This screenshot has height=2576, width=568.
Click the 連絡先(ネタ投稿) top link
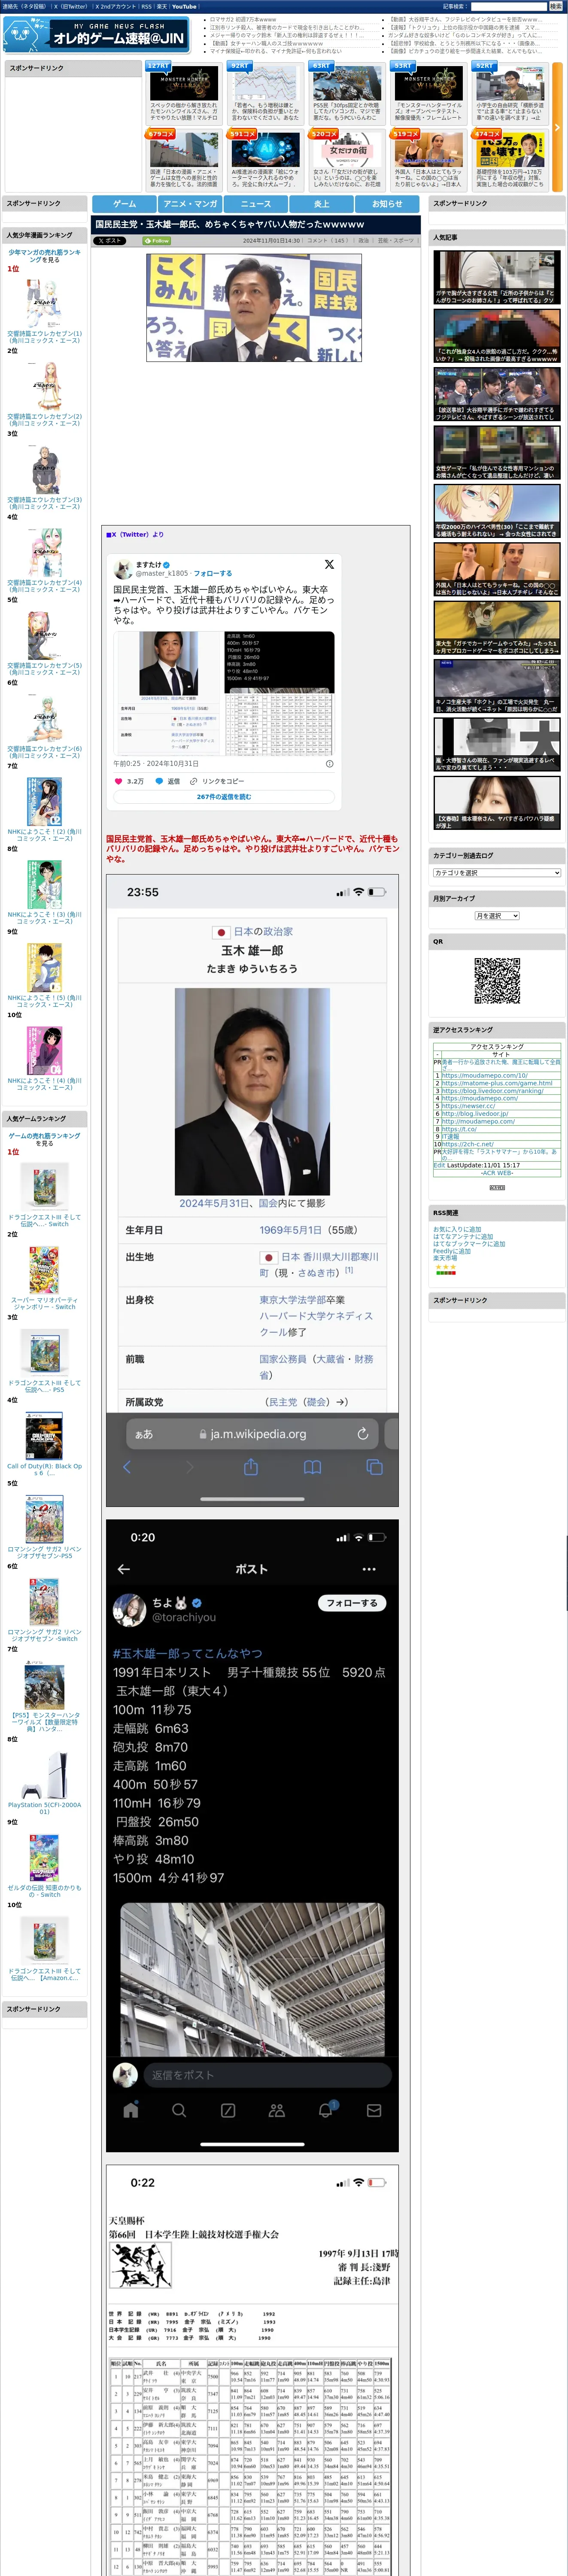(x=24, y=6)
